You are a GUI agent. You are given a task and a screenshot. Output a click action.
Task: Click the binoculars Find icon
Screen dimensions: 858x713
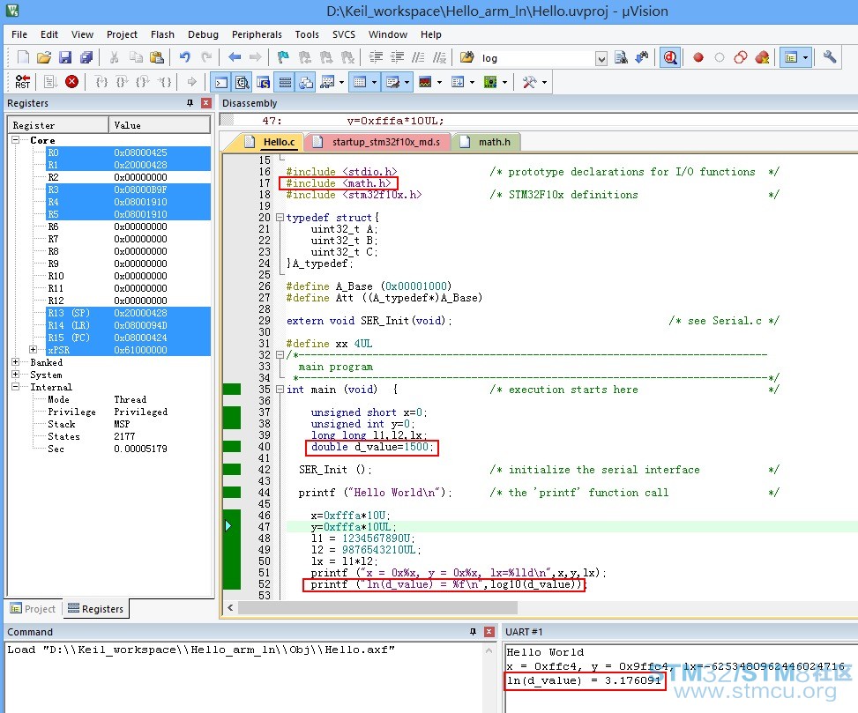point(642,58)
